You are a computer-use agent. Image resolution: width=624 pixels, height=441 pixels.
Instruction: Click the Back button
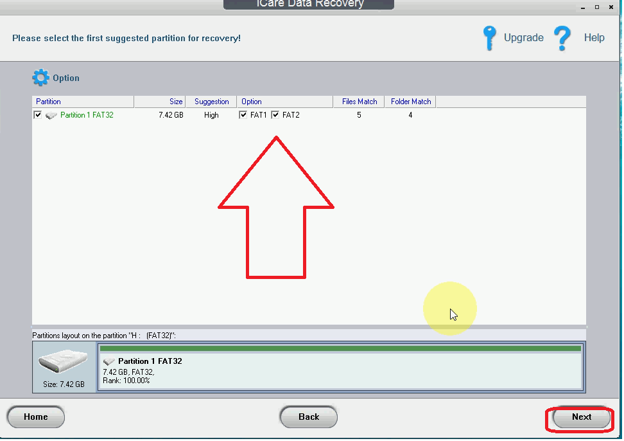(x=308, y=417)
